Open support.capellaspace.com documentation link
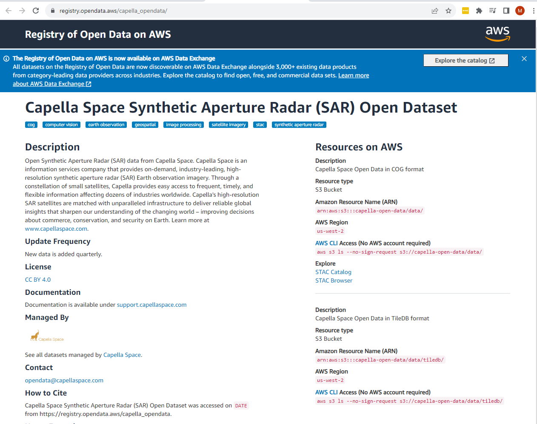This screenshot has height=424, width=537. (152, 305)
